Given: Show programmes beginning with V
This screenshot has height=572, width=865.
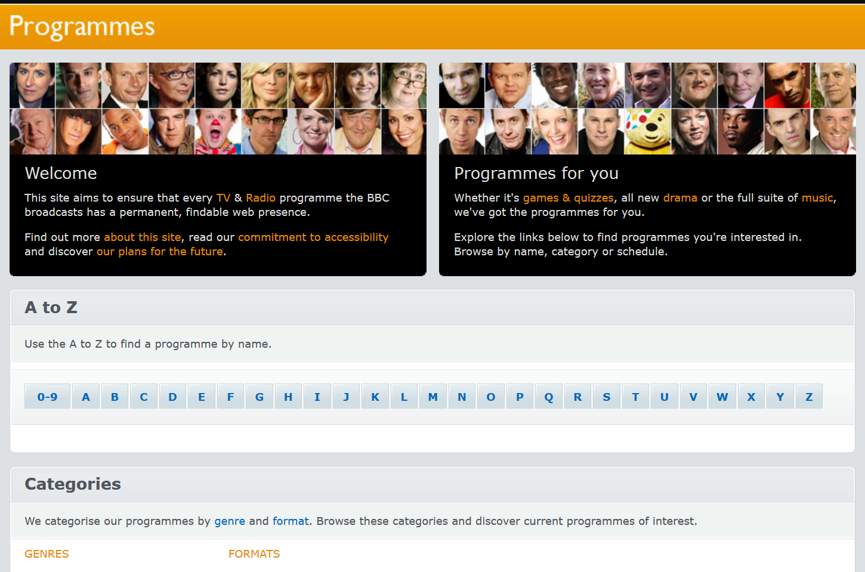Looking at the screenshot, I should [693, 397].
